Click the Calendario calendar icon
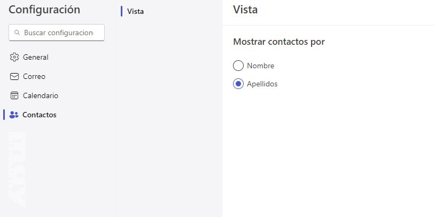The image size is (435, 217). tap(14, 95)
